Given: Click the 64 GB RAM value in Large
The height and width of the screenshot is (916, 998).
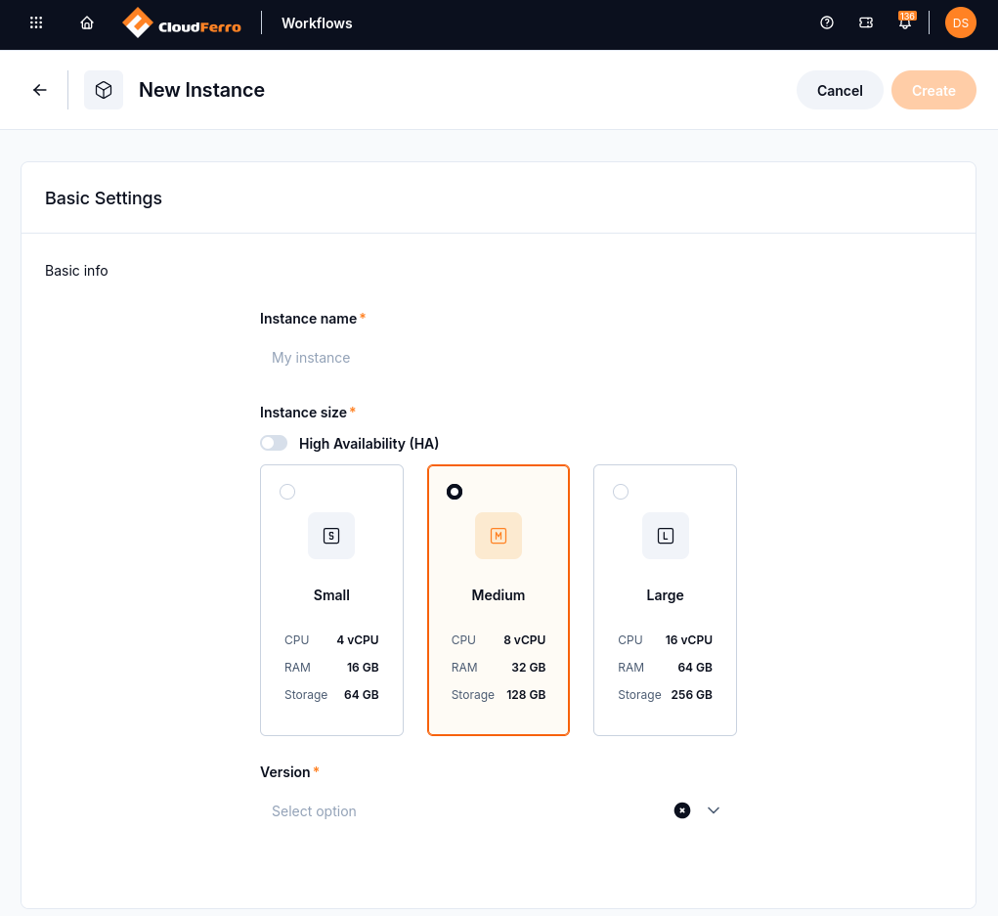Looking at the screenshot, I should pos(695,667).
